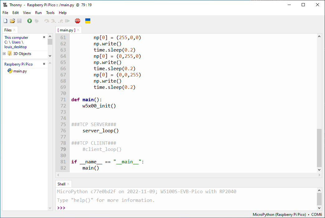Select main.py in Raspberry Pi Pico files

point(20,71)
